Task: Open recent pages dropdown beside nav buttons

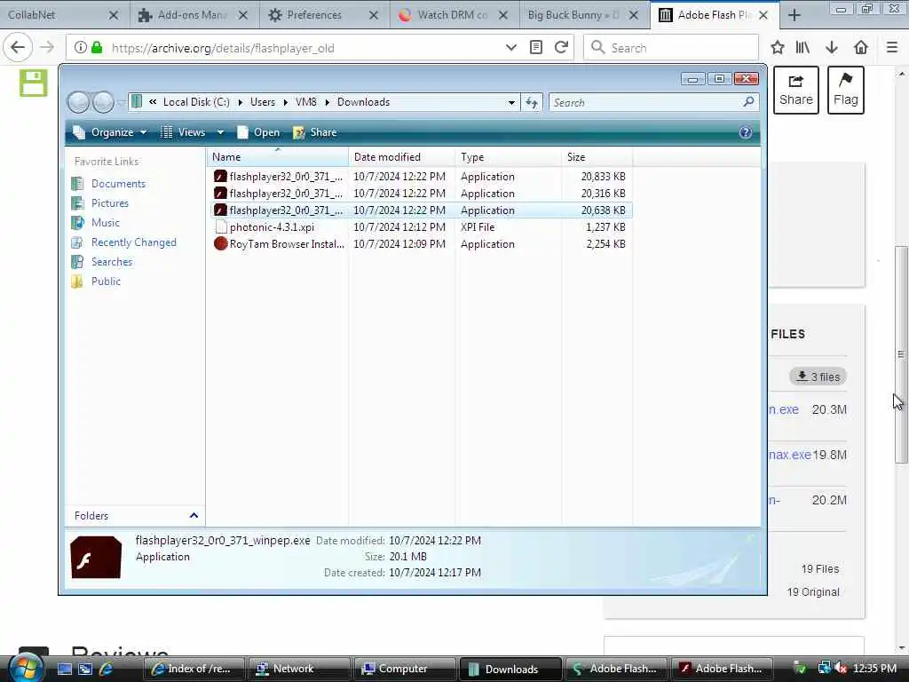Action: (121, 103)
